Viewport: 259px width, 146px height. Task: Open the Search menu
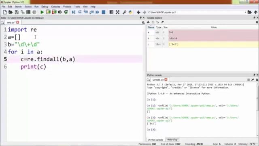pos(18,6)
